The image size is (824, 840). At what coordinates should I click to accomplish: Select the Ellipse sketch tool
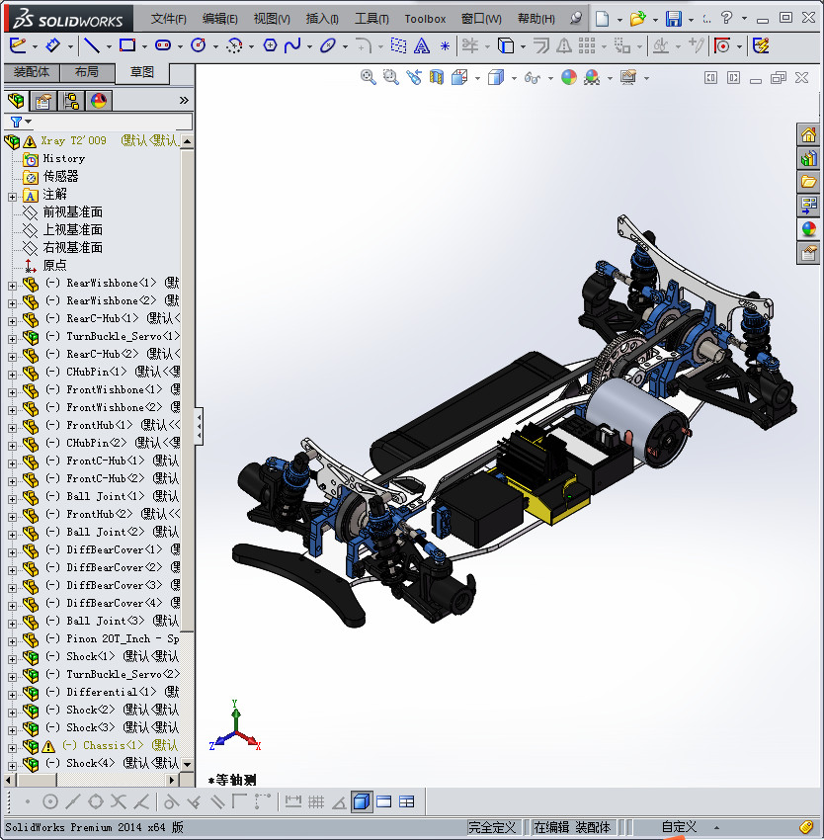point(327,46)
